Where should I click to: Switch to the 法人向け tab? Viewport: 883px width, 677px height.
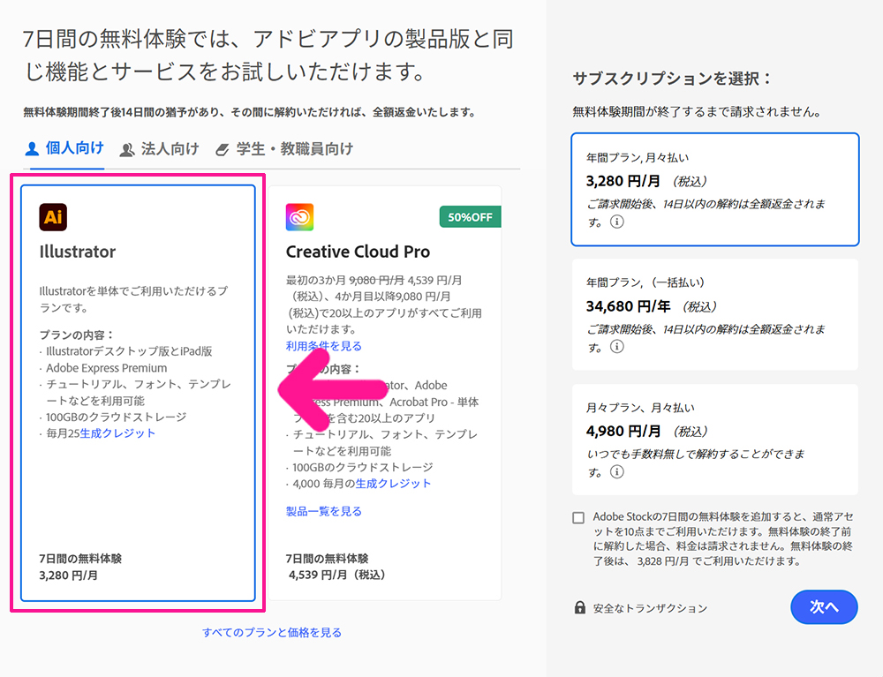pos(168,149)
